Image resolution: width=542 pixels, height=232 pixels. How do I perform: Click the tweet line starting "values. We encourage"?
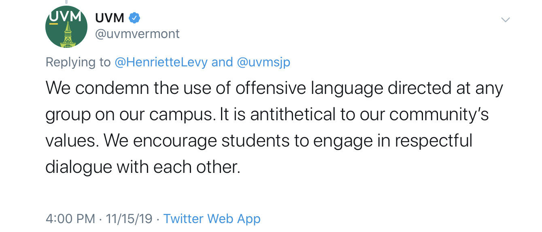pos(259,140)
